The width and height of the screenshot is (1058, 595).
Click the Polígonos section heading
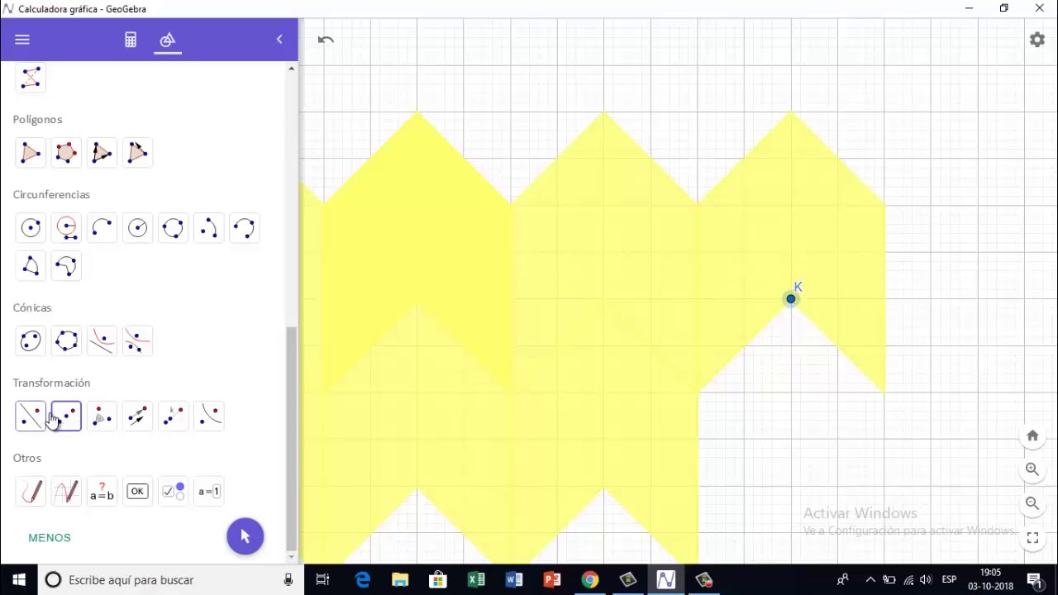[37, 119]
